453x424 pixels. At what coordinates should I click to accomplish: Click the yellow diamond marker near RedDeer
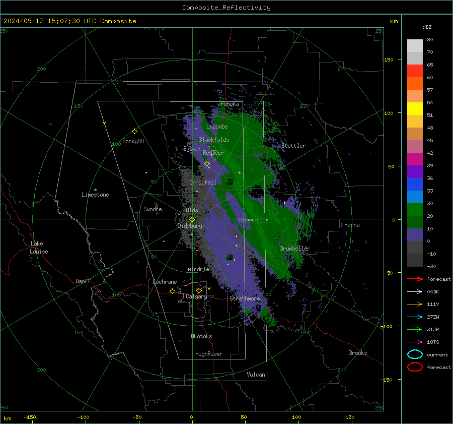point(207,164)
